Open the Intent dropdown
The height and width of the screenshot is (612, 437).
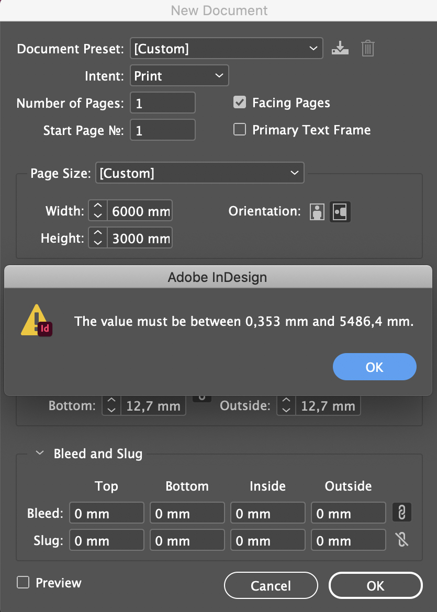click(179, 75)
